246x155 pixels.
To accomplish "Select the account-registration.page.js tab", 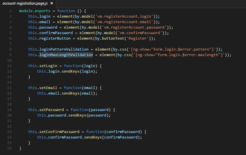I will [25, 3].
